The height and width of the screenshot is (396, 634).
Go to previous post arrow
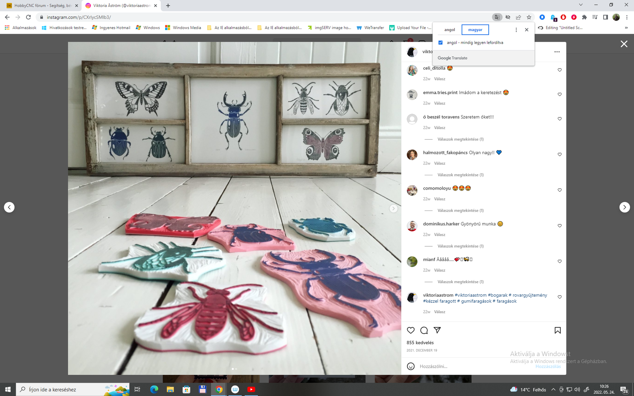pos(9,207)
